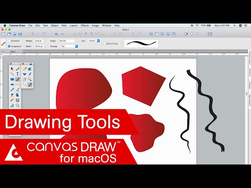Open the Path menu
This screenshot has height=188, width=251.
[x=64, y=26]
